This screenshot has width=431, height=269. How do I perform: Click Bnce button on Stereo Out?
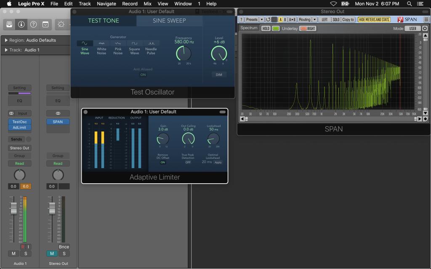[x=64, y=247]
